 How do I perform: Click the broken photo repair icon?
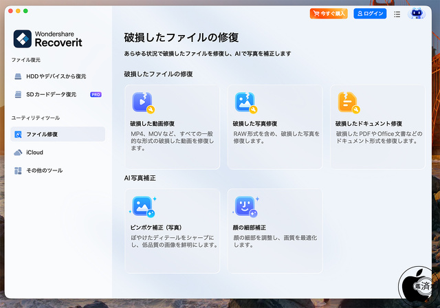[x=246, y=102]
